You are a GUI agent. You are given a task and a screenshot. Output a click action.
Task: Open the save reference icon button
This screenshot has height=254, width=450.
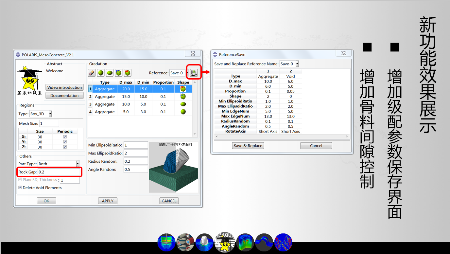pos(194,73)
